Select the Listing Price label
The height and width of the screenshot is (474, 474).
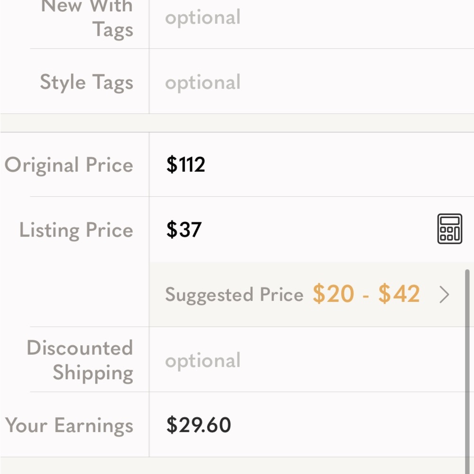(76, 230)
